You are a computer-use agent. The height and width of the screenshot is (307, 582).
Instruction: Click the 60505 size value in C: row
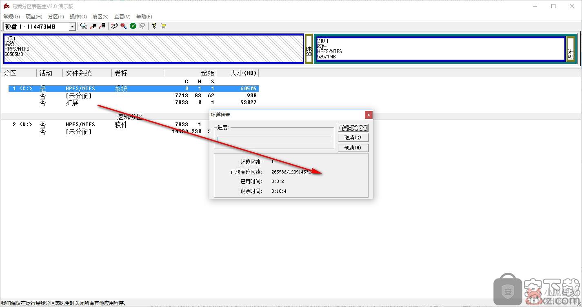(x=249, y=89)
